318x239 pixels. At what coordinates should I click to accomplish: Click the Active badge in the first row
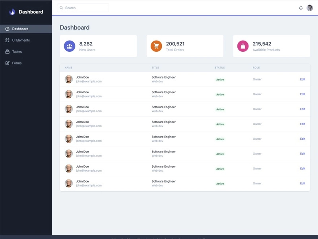[x=220, y=80]
